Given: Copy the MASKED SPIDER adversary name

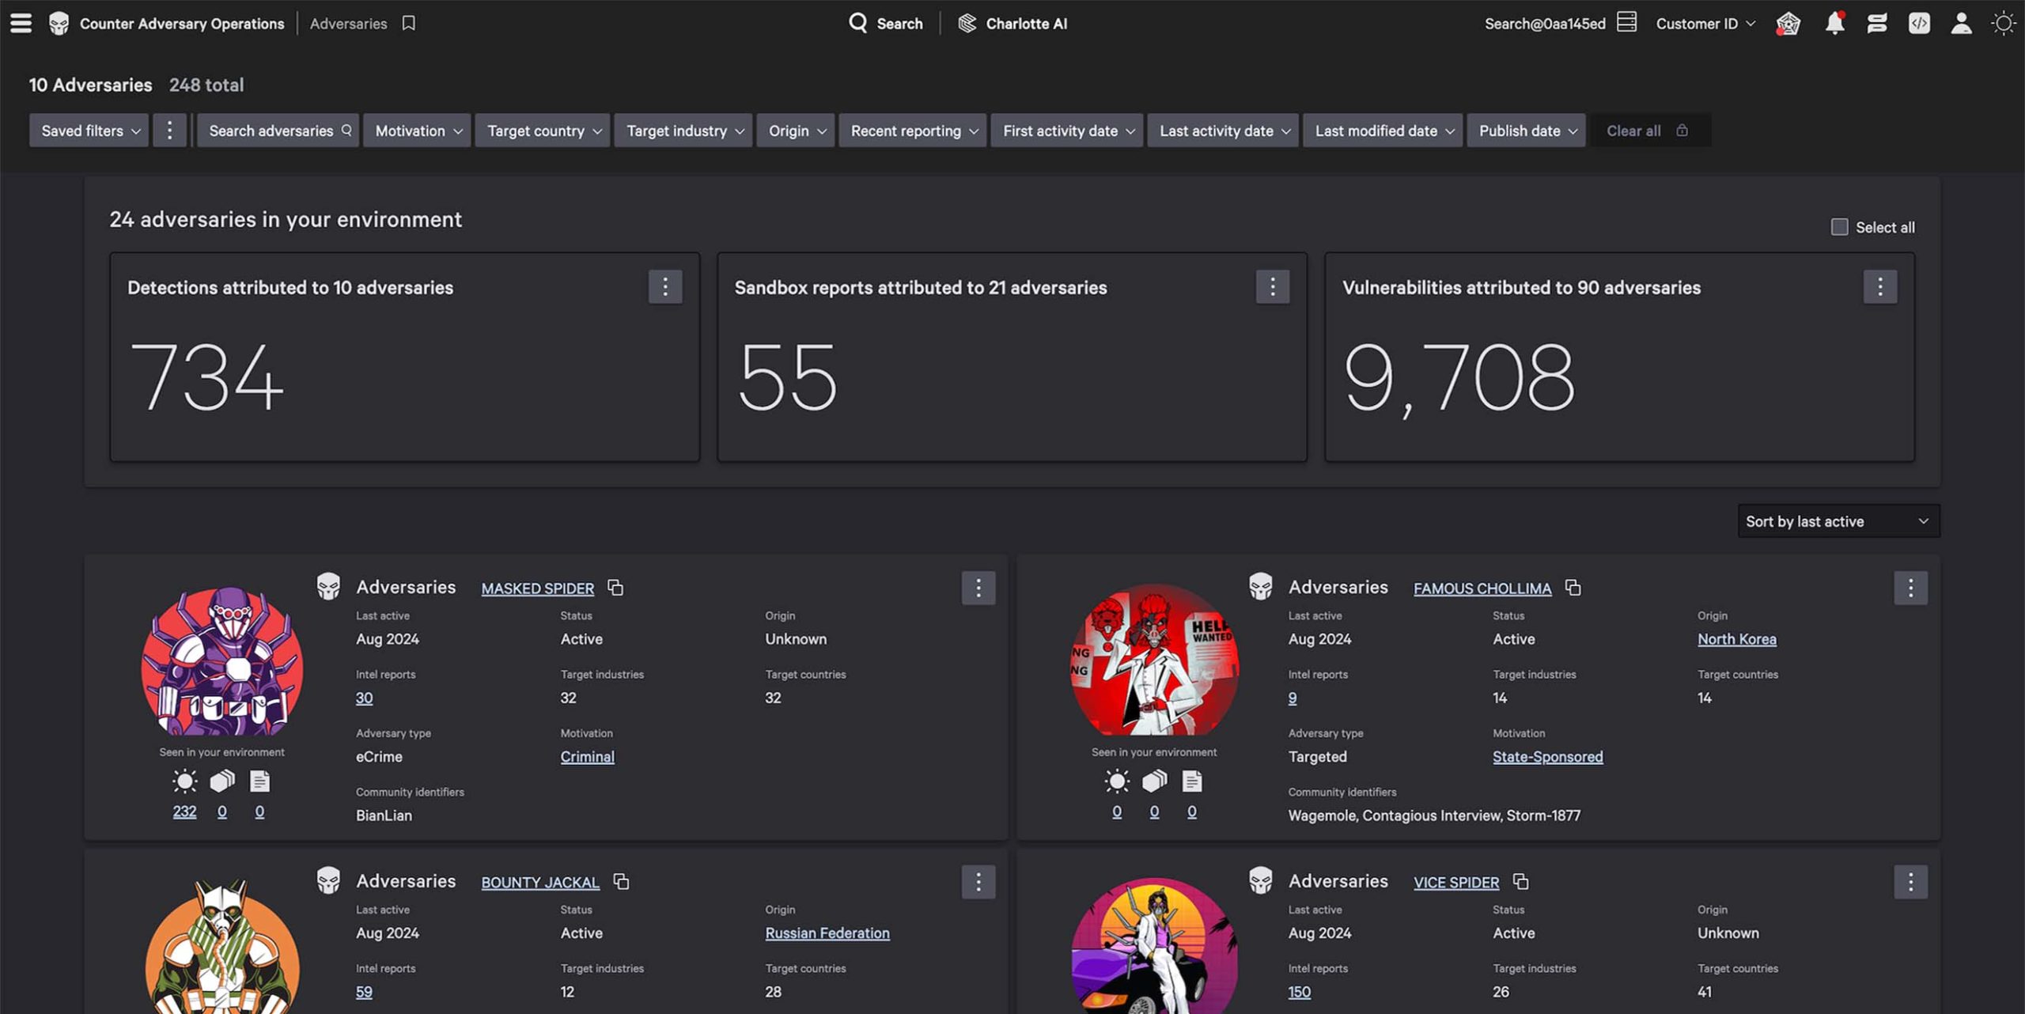Looking at the screenshot, I should tap(615, 588).
